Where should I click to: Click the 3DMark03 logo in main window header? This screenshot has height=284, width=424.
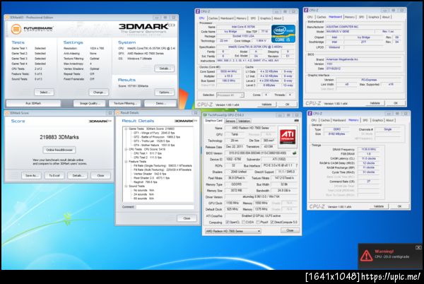[x=147, y=28]
